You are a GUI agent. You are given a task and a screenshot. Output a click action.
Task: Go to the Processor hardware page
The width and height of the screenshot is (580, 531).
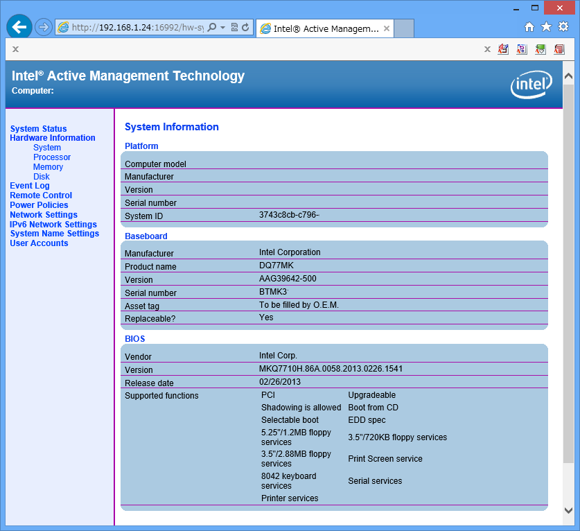point(52,157)
